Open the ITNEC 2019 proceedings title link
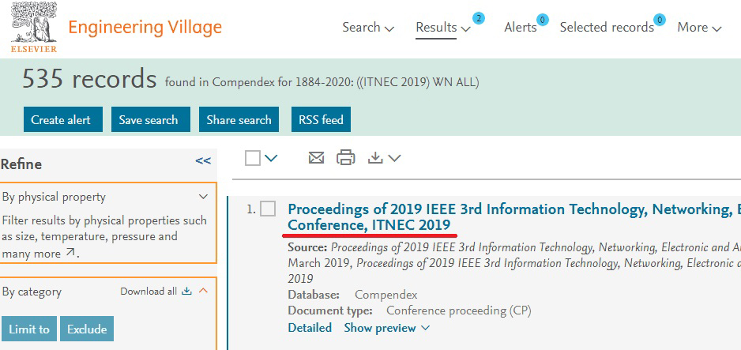This screenshot has width=741, height=350. [x=514, y=216]
